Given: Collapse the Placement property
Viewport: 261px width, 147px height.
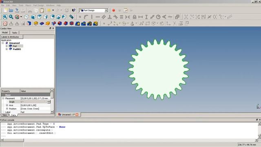Looking at the screenshot, I should click(3, 98).
